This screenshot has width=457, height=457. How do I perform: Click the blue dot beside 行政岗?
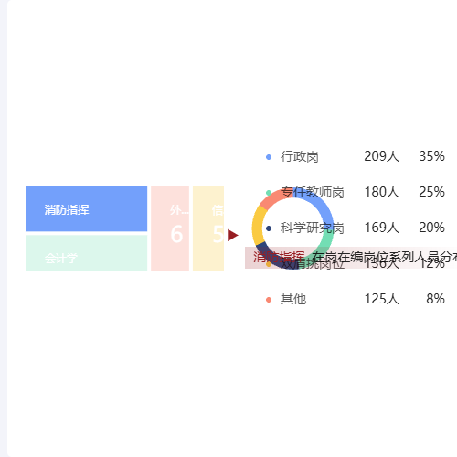point(269,157)
